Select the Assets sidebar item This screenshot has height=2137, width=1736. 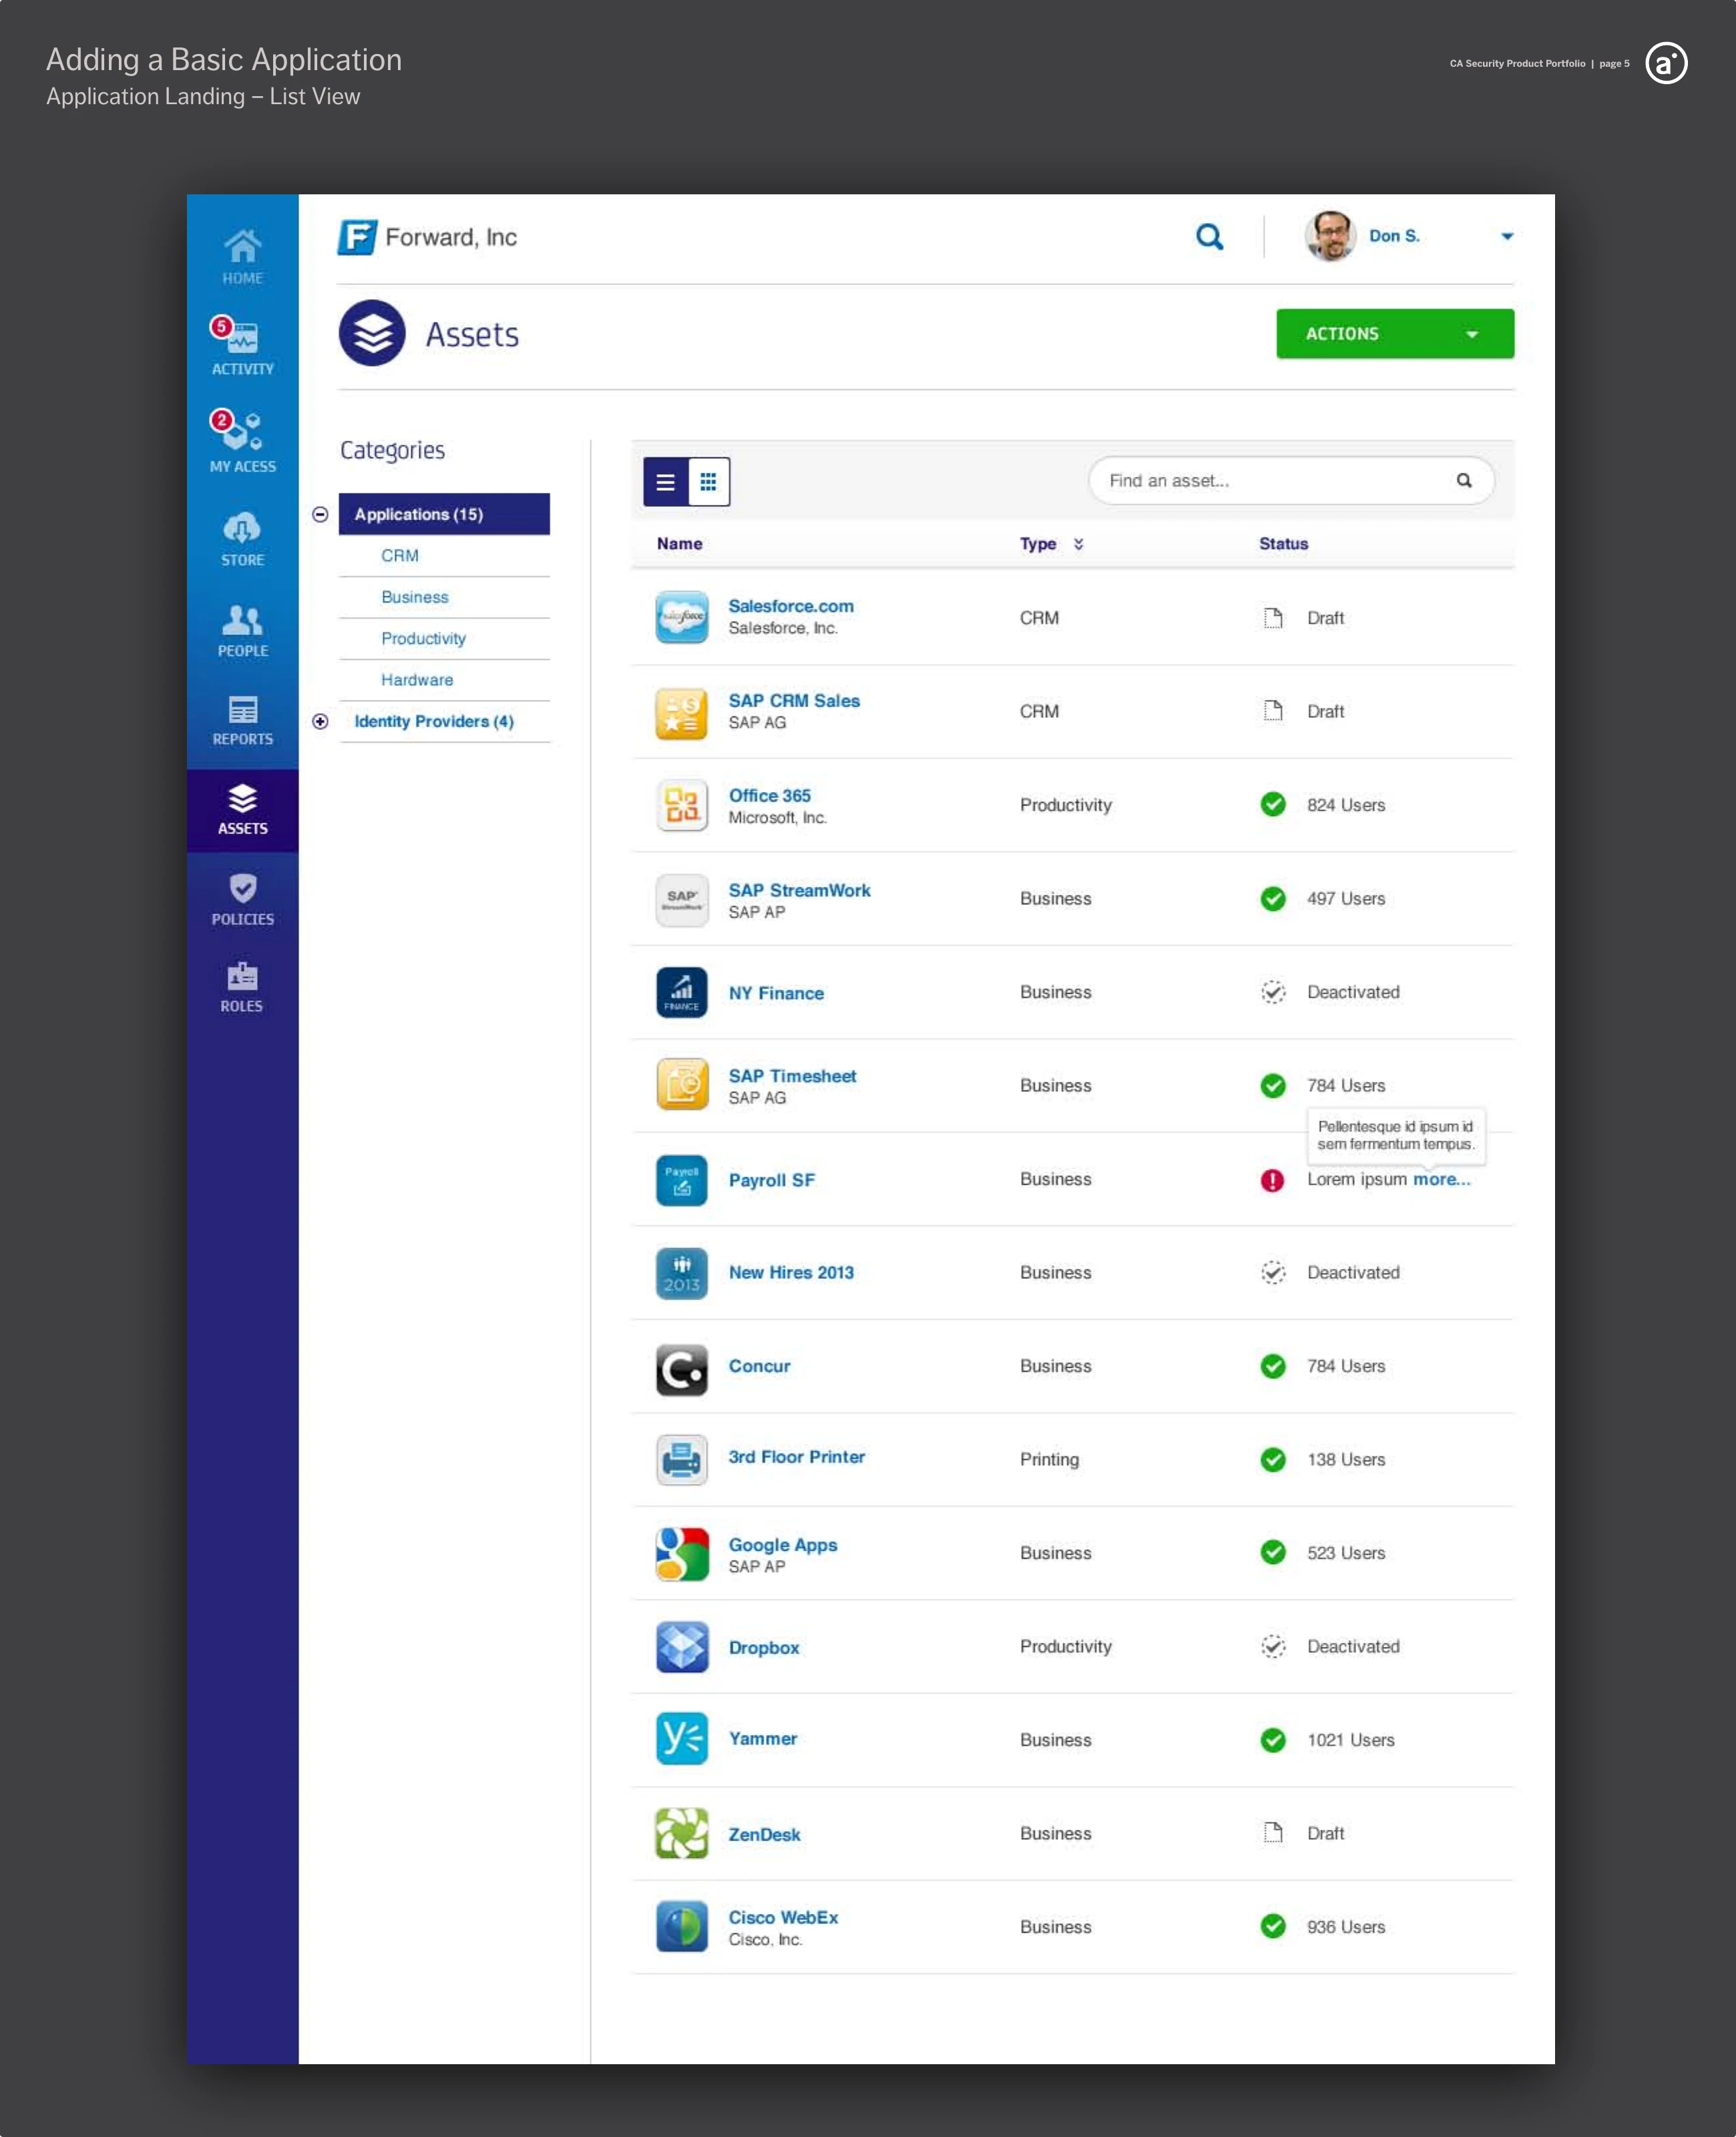click(242, 810)
